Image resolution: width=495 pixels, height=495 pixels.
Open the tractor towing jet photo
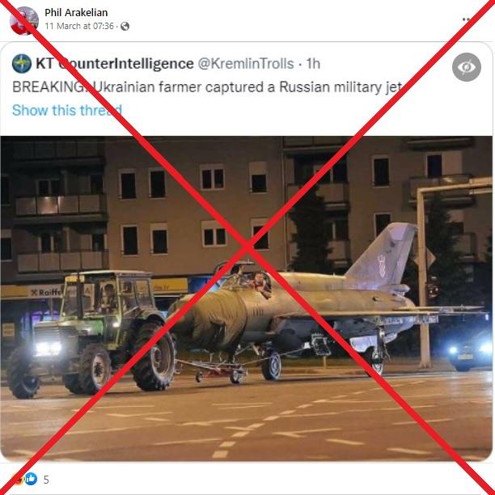(247, 298)
